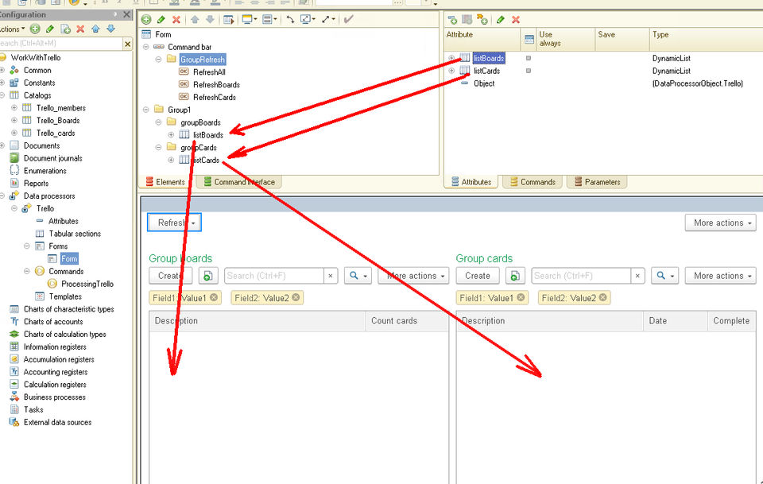Screen dimensions: 763x484
Task: Collapse the GroupRefresh tree node
Action: tap(158, 60)
